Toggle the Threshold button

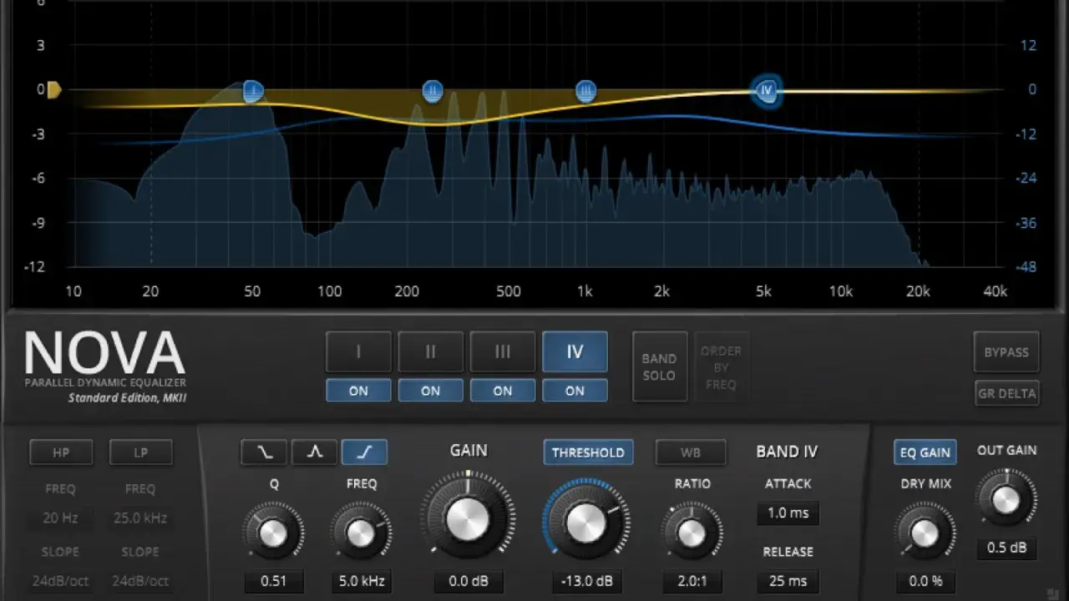pos(588,452)
